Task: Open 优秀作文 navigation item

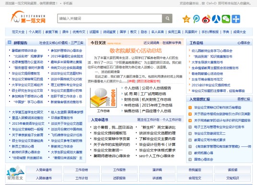Action: click(x=79, y=32)
